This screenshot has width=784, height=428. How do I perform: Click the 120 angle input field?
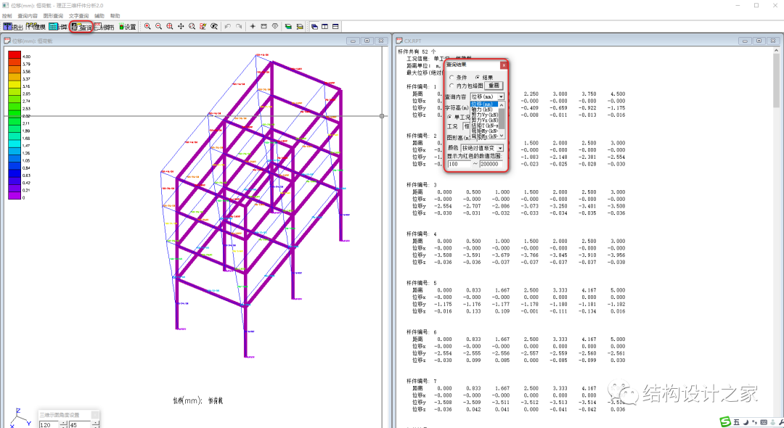pyautogui.click(x=49, y=424)
